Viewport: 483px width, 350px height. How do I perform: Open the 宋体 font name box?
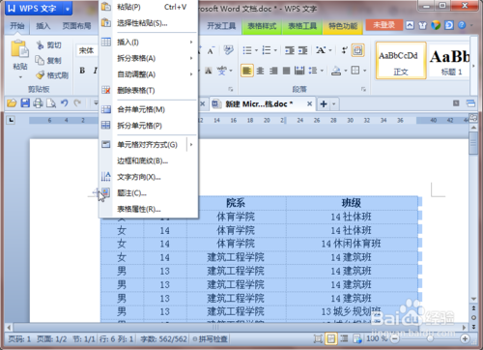(87, 50)
